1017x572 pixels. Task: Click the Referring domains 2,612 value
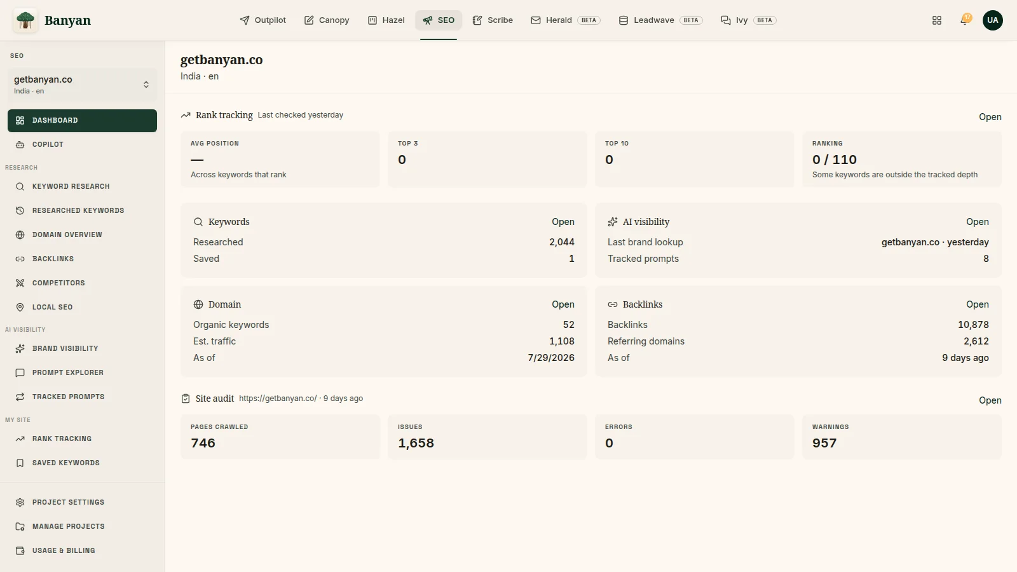tap(976, 341)
